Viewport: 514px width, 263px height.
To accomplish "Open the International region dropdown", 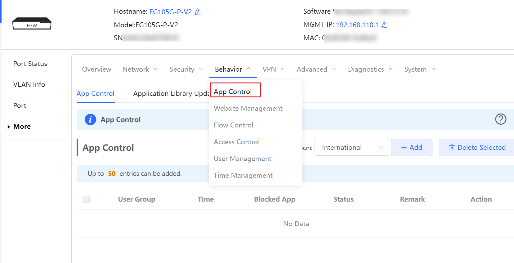I will coord(351,148).
